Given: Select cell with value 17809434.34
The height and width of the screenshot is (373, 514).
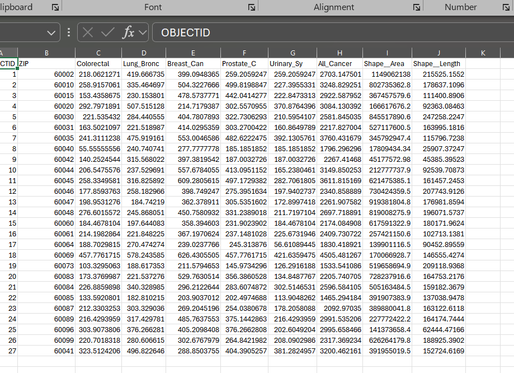Looking at the screenshot, I should (387, 149).
